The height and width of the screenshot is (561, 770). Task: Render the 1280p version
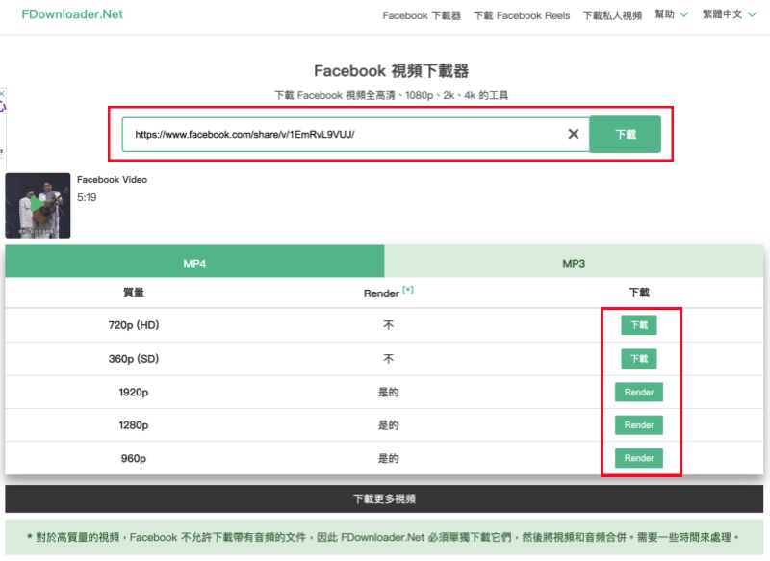(639, 425)
